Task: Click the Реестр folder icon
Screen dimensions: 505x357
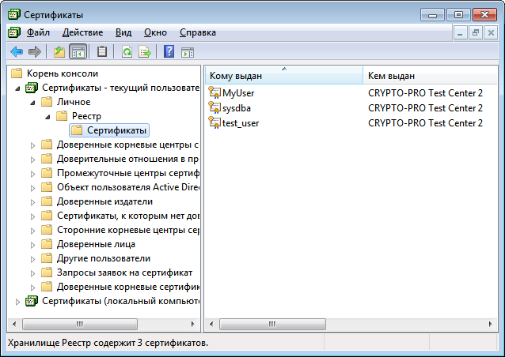Action: [x=62, y=116]
